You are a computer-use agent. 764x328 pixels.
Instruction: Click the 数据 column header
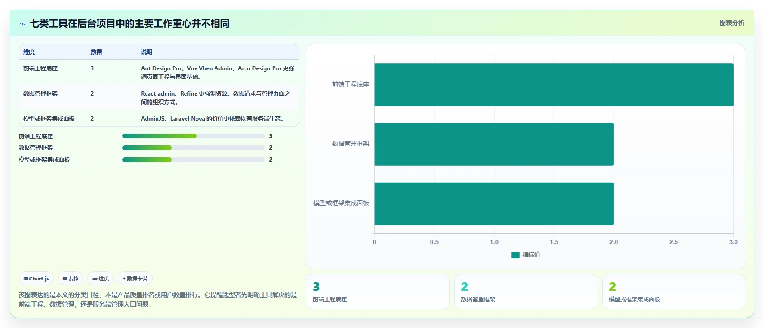tap(96, 52)
